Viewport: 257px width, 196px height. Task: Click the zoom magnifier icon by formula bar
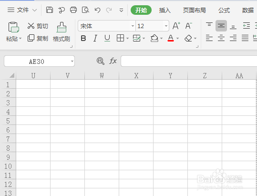click(101, 61)
